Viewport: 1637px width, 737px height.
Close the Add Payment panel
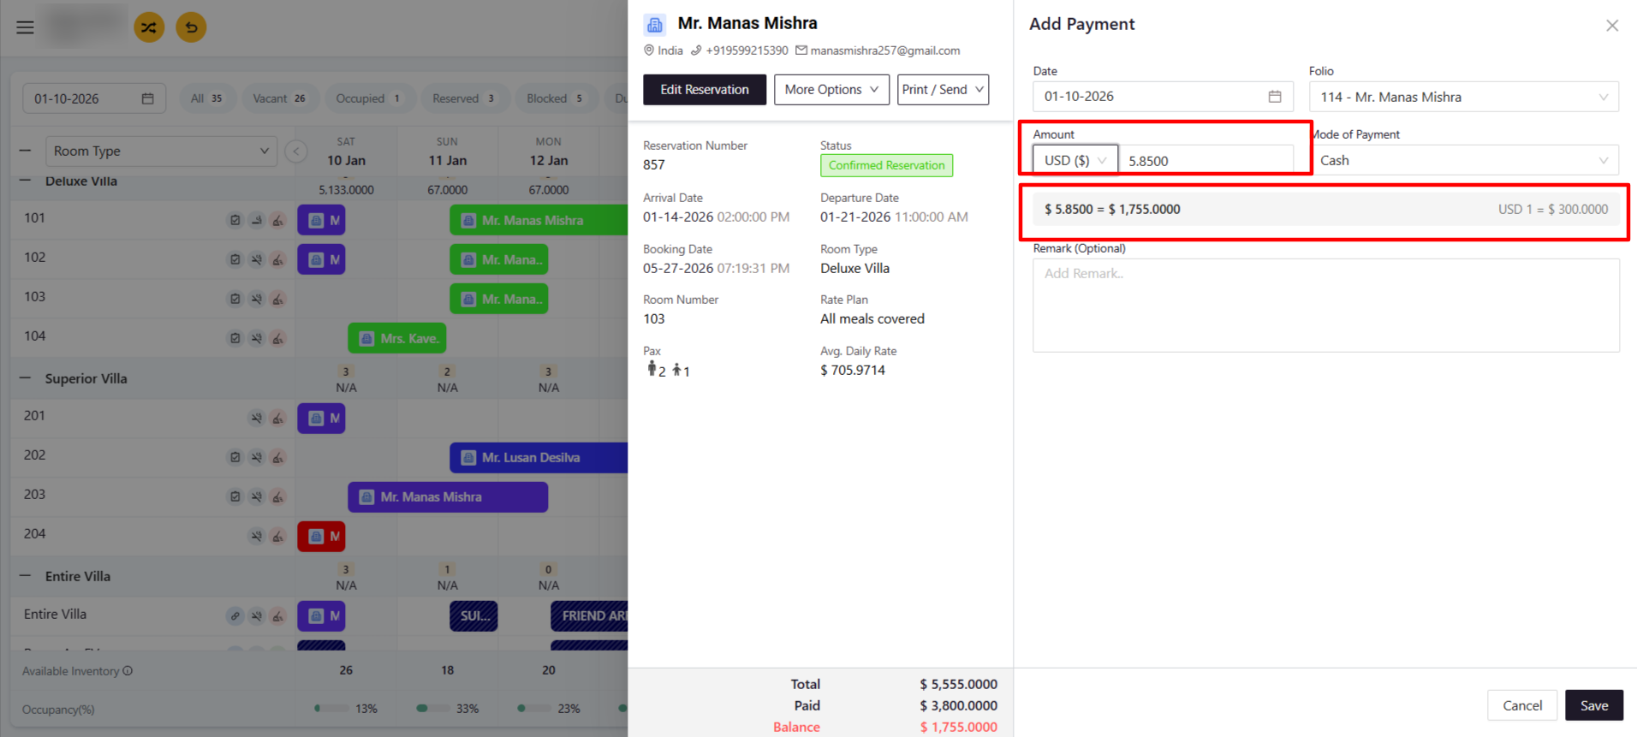[x=1612, y=26]
